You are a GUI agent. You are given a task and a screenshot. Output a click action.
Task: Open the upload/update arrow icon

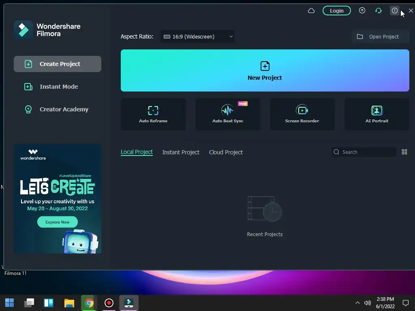[362, 11]
